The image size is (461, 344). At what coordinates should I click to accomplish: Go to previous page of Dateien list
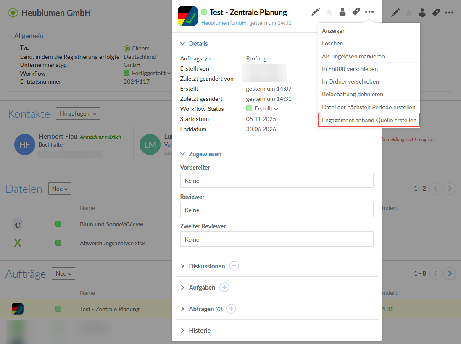[x=435, y=189]
